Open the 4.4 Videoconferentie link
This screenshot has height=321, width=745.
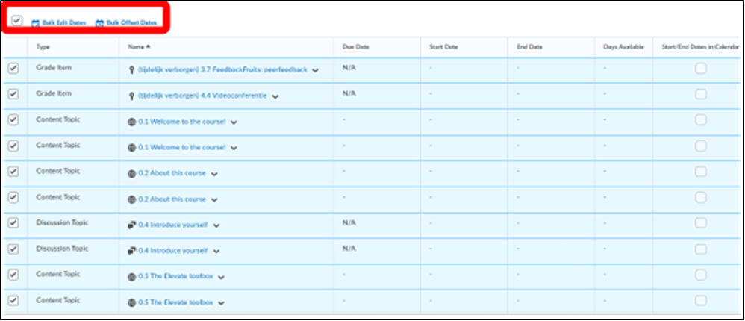point(202,96)
